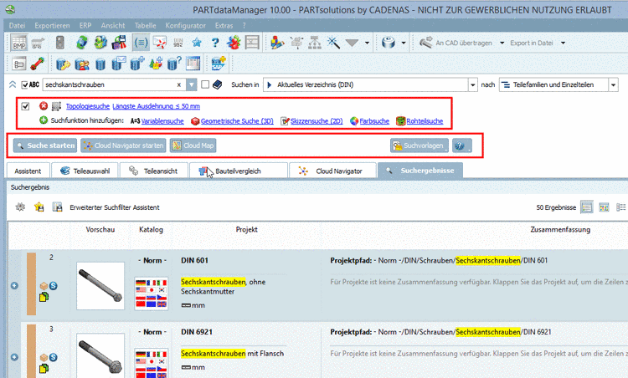This screenshot has height=378, width=628.
Task: Click the blue book icon beside search field
Action: (218, 84)
